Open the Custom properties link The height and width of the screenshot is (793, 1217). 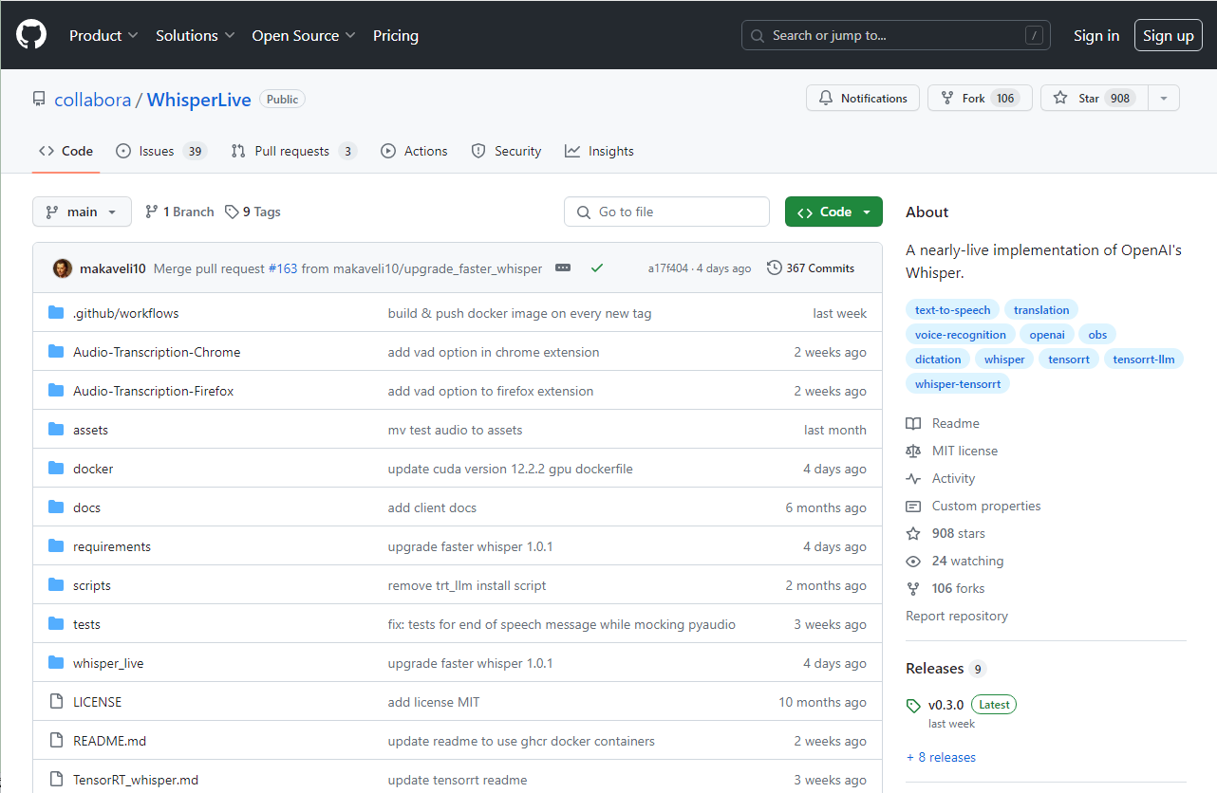click(986, 506)
